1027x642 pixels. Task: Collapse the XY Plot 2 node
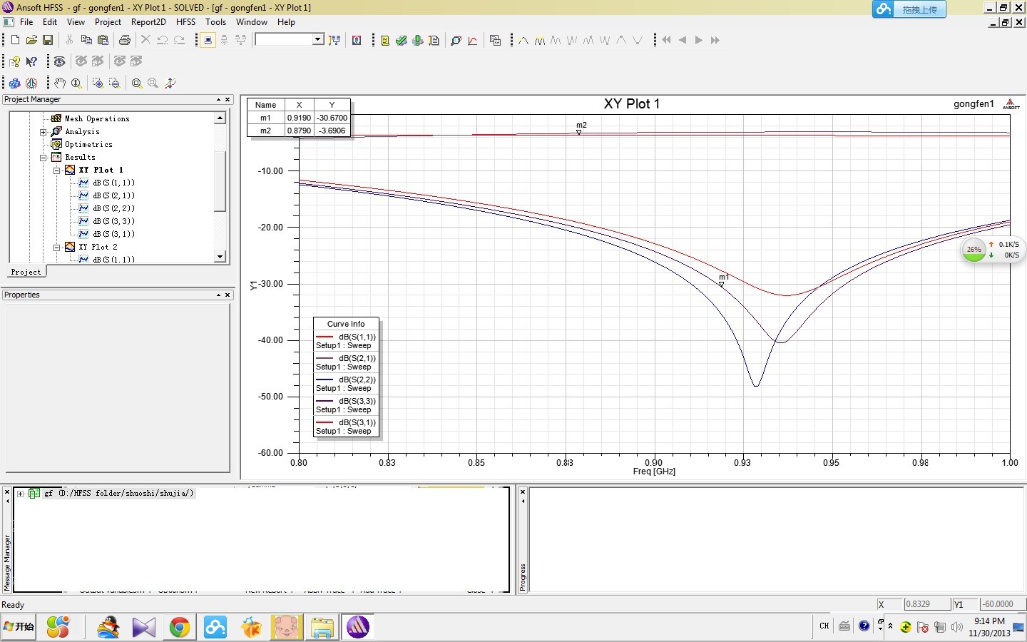pos(57,247)
